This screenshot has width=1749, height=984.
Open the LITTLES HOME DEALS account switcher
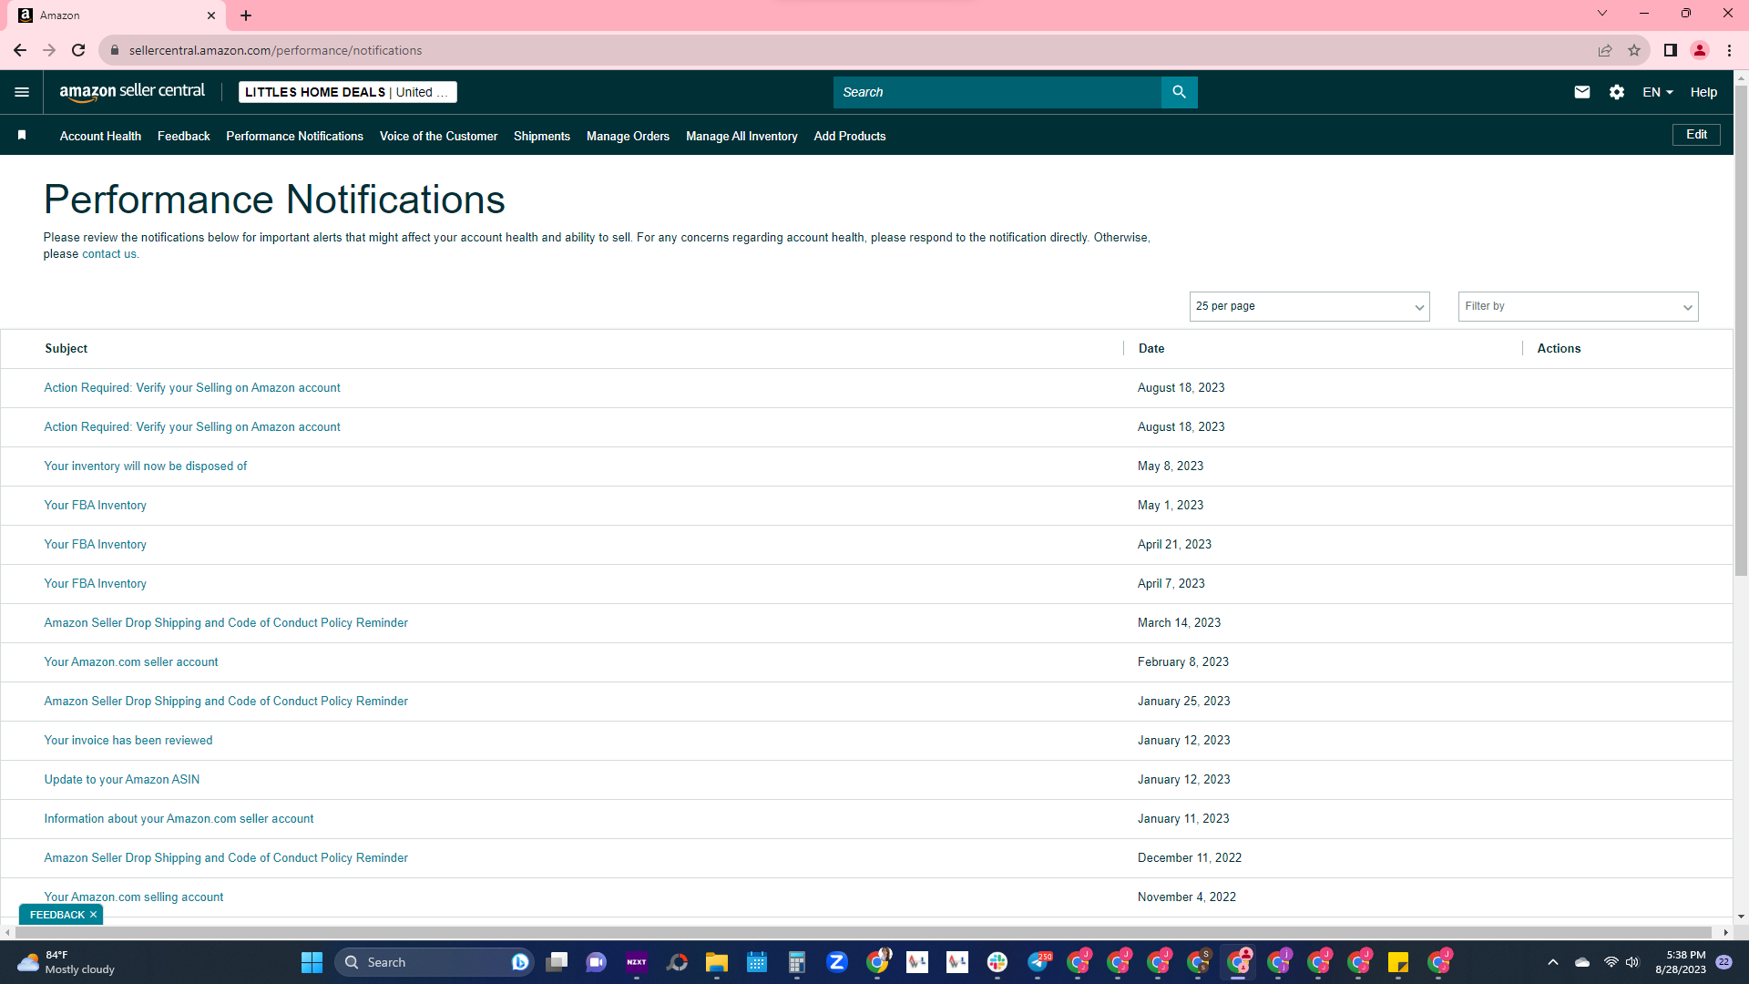347,92
